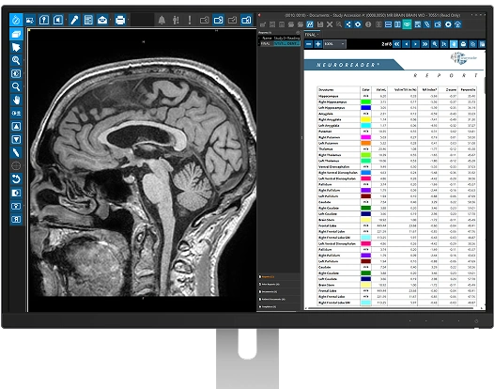Image resolution: width=494 pixels, height=389 pixels.
Task: Toggle the highlighted single-page view button
Action: [454, 44]
